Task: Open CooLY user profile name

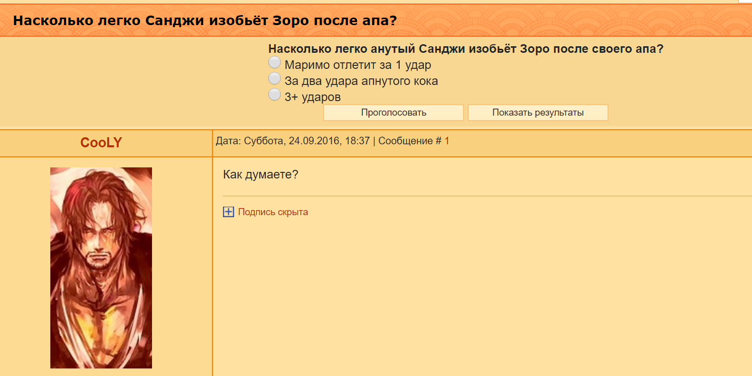Action: tap(101, 143)
